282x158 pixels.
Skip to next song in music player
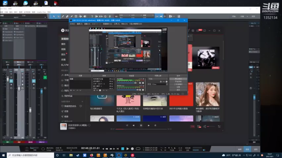pos(148,125)
